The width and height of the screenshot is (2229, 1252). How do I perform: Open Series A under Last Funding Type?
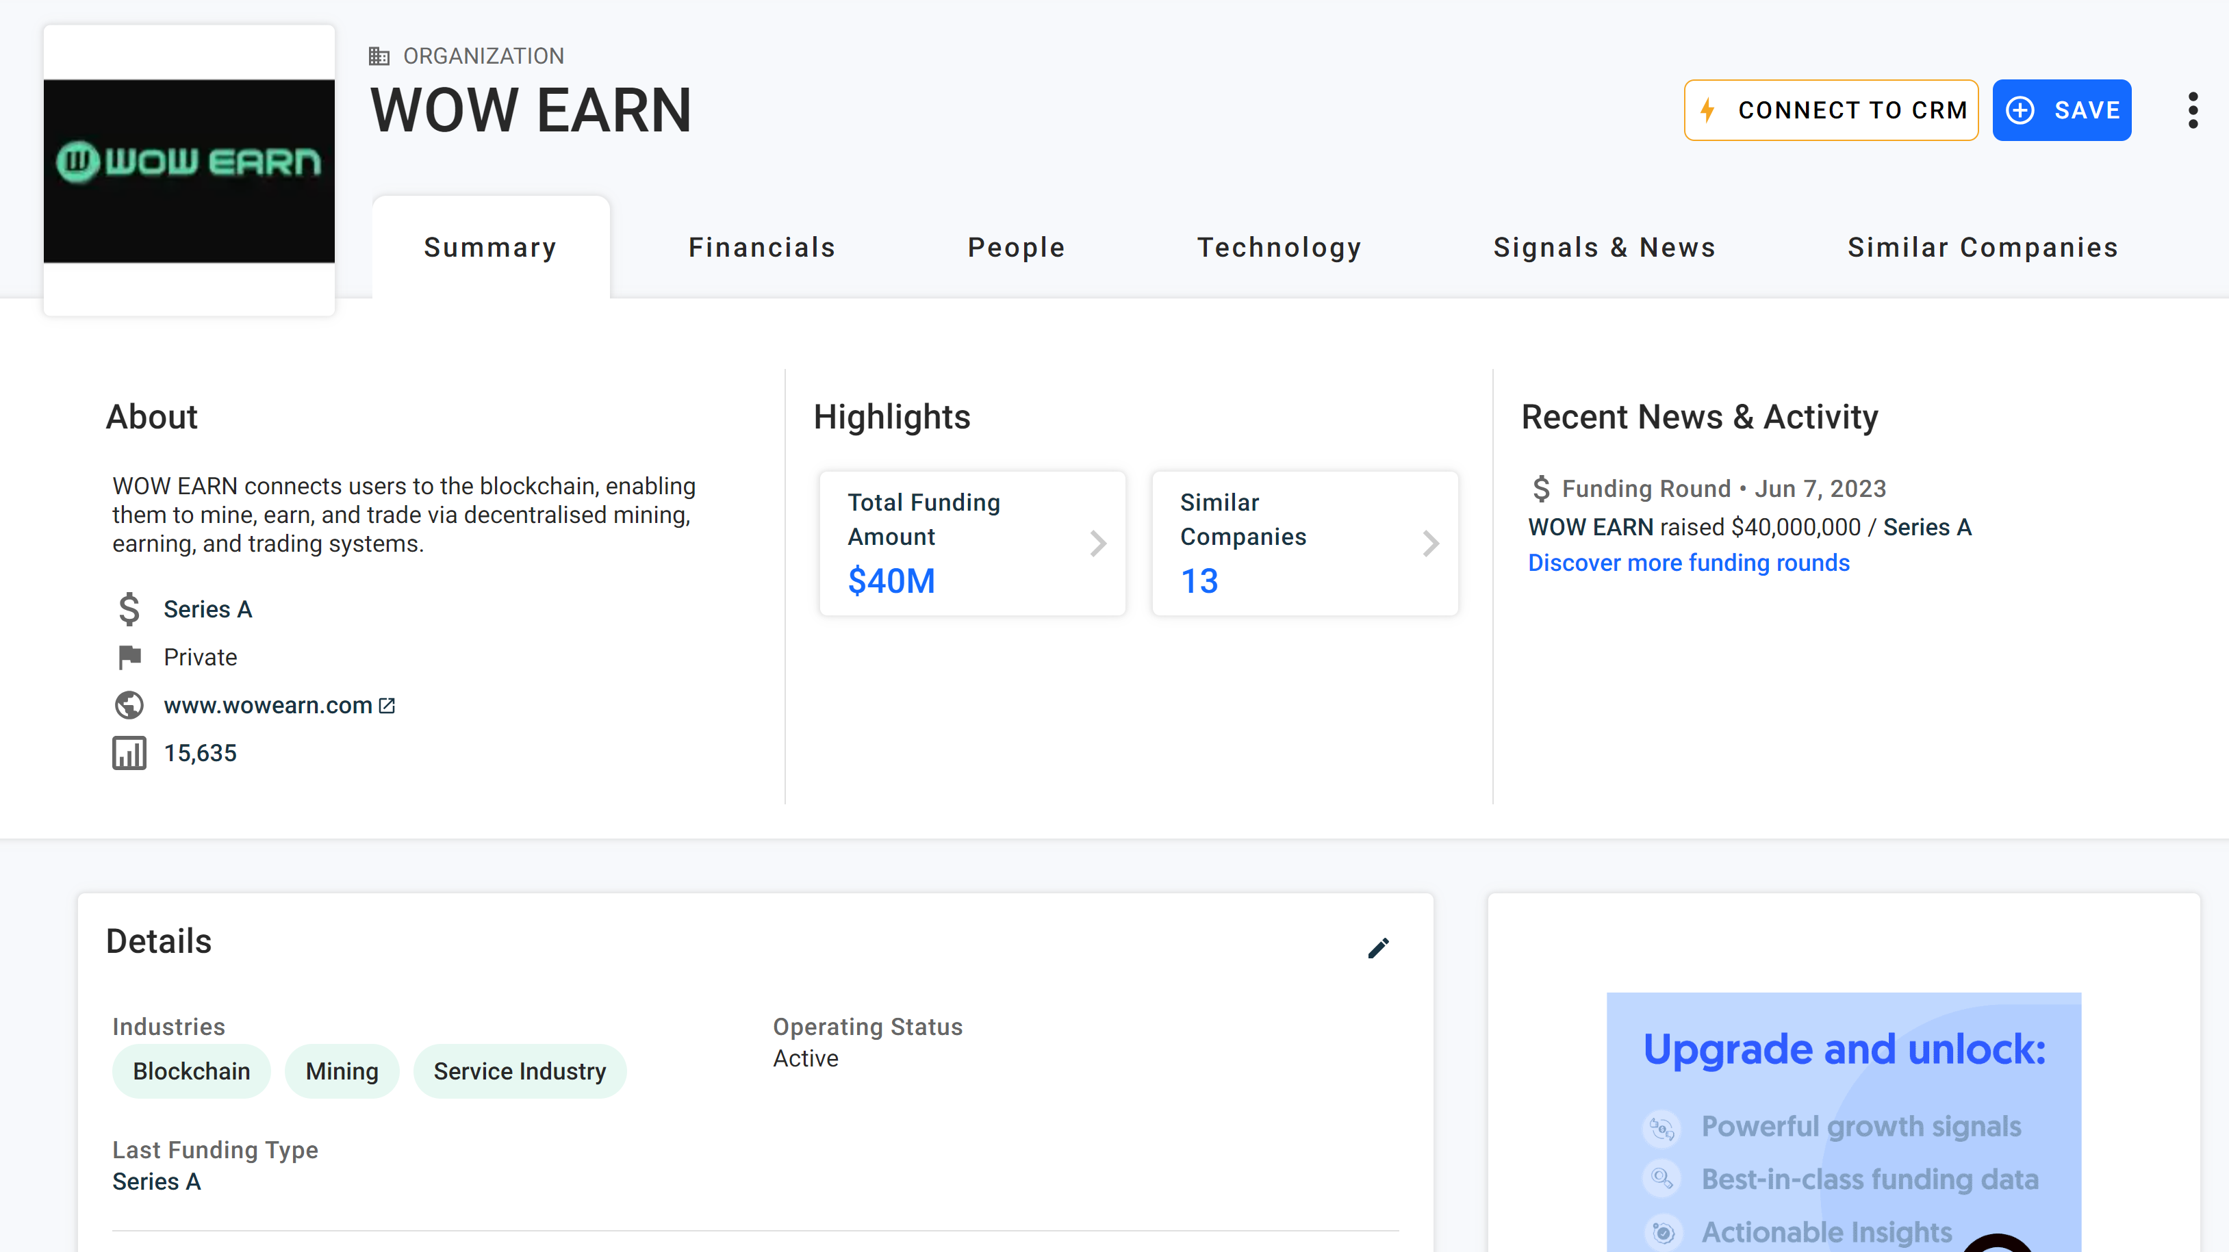click(x=157, y=1181)
